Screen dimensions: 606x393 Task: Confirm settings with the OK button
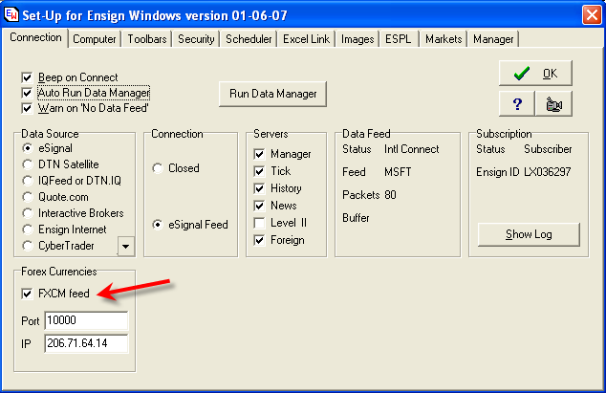pyautogui.click(x=535, y=74)
